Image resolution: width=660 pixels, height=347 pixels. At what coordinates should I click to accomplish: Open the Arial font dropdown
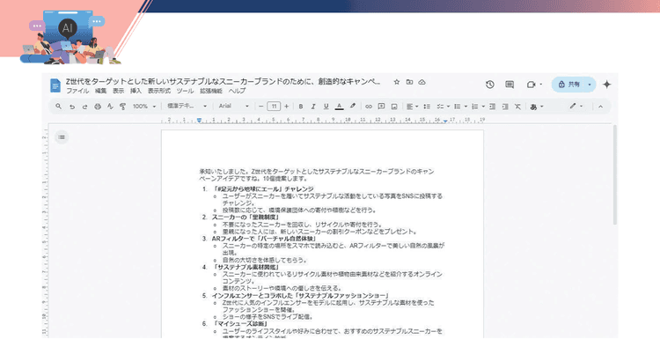point(233,106)
